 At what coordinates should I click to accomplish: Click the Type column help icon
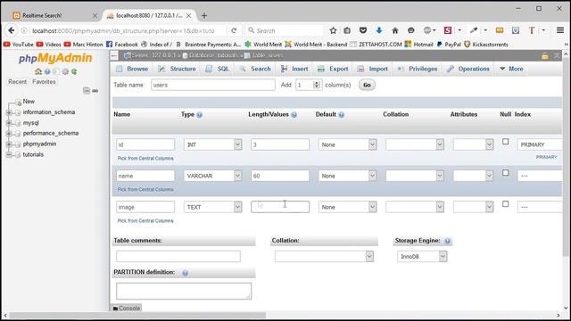(200, 115)
